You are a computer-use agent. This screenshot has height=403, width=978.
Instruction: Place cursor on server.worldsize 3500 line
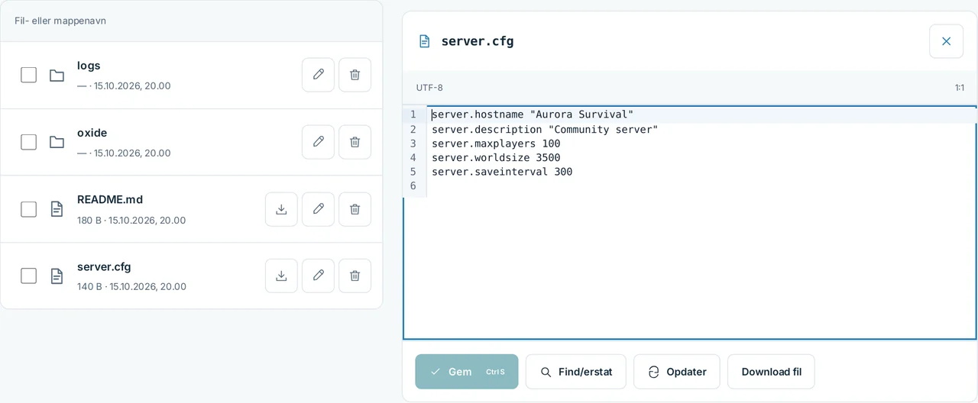(496, 158)
